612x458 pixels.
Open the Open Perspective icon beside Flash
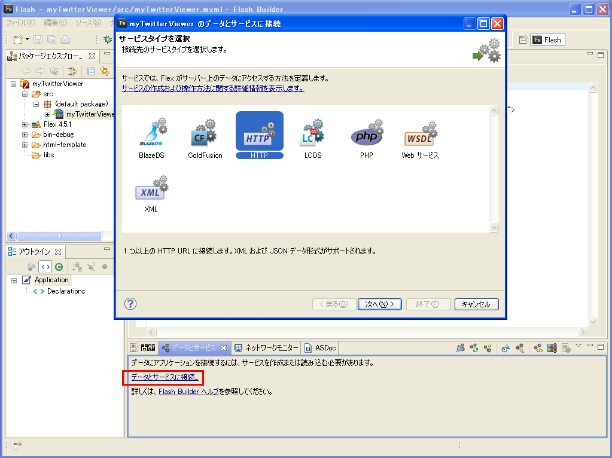coord(523,40)
